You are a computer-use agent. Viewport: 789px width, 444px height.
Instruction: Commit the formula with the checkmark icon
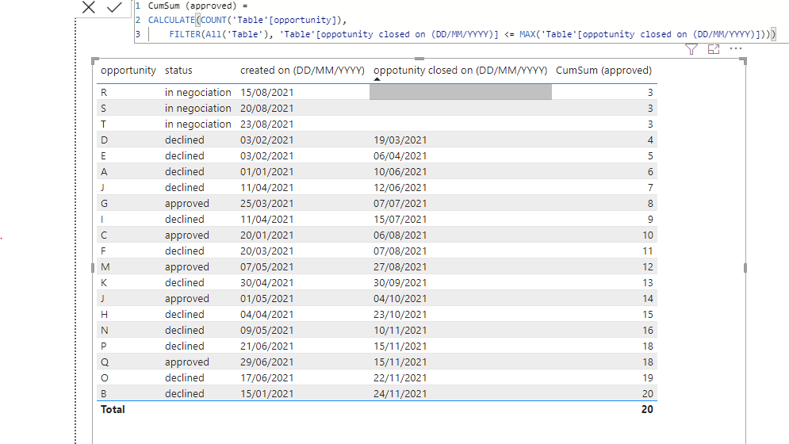[115, 7]
